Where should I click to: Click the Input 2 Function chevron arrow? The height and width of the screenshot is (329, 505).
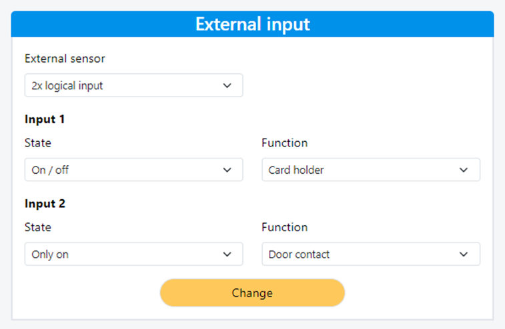pos(464,254)
